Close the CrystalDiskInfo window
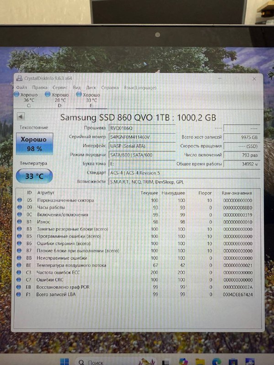This screenshot has width=274, height=365. (254, 78)
